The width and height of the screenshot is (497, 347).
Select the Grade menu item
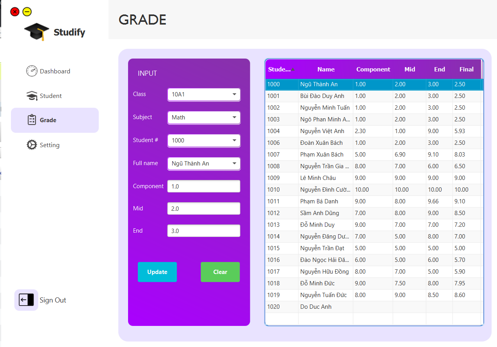55,120
